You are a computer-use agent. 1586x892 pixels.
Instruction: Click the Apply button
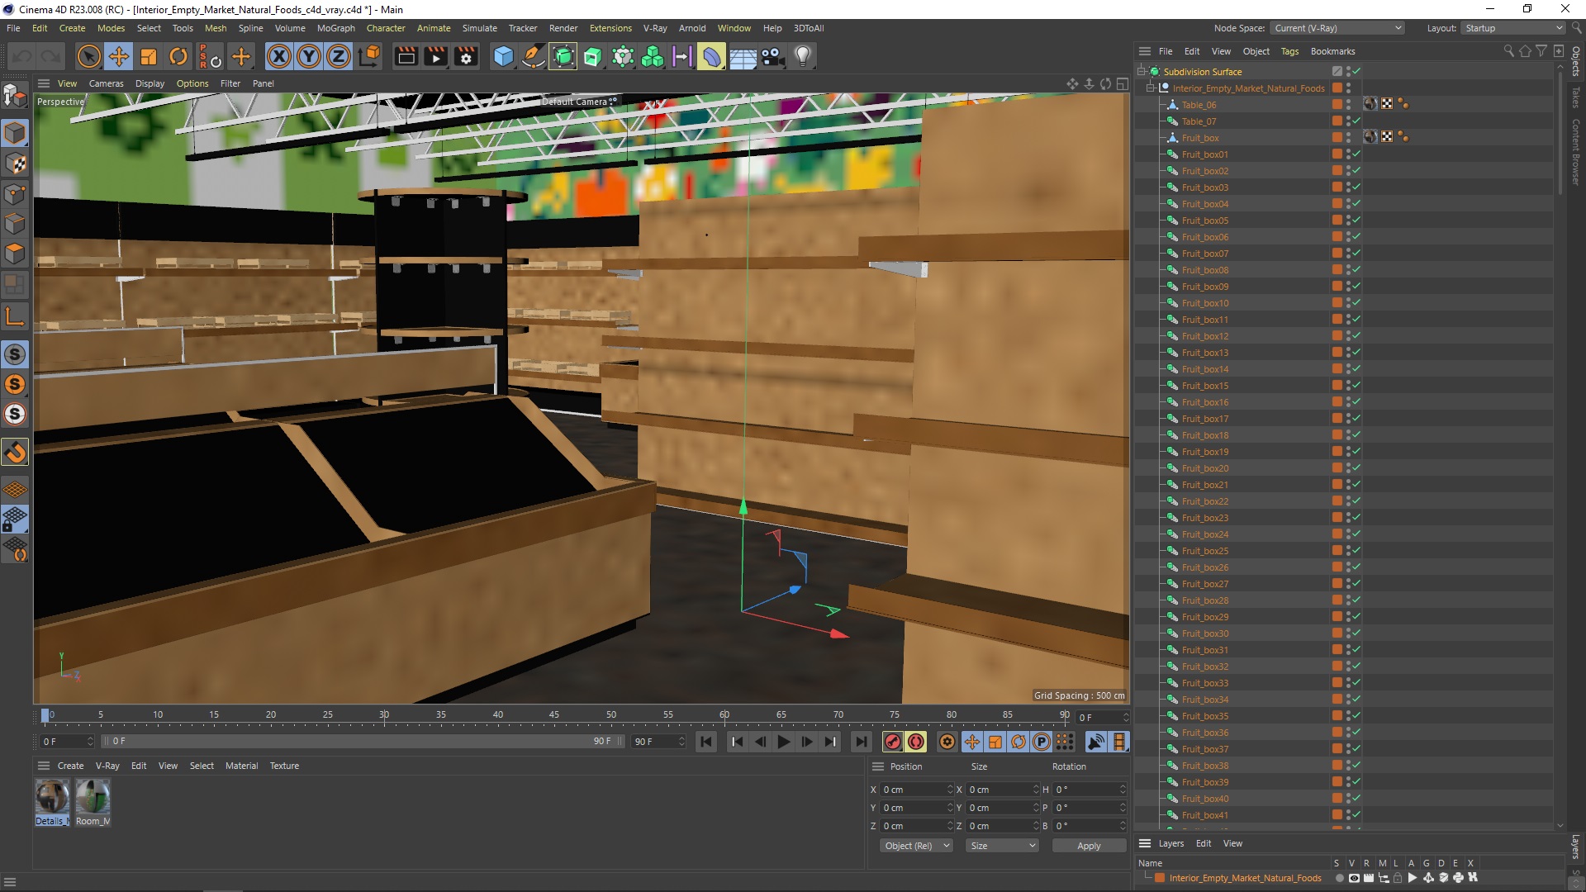click(1089, 846)
